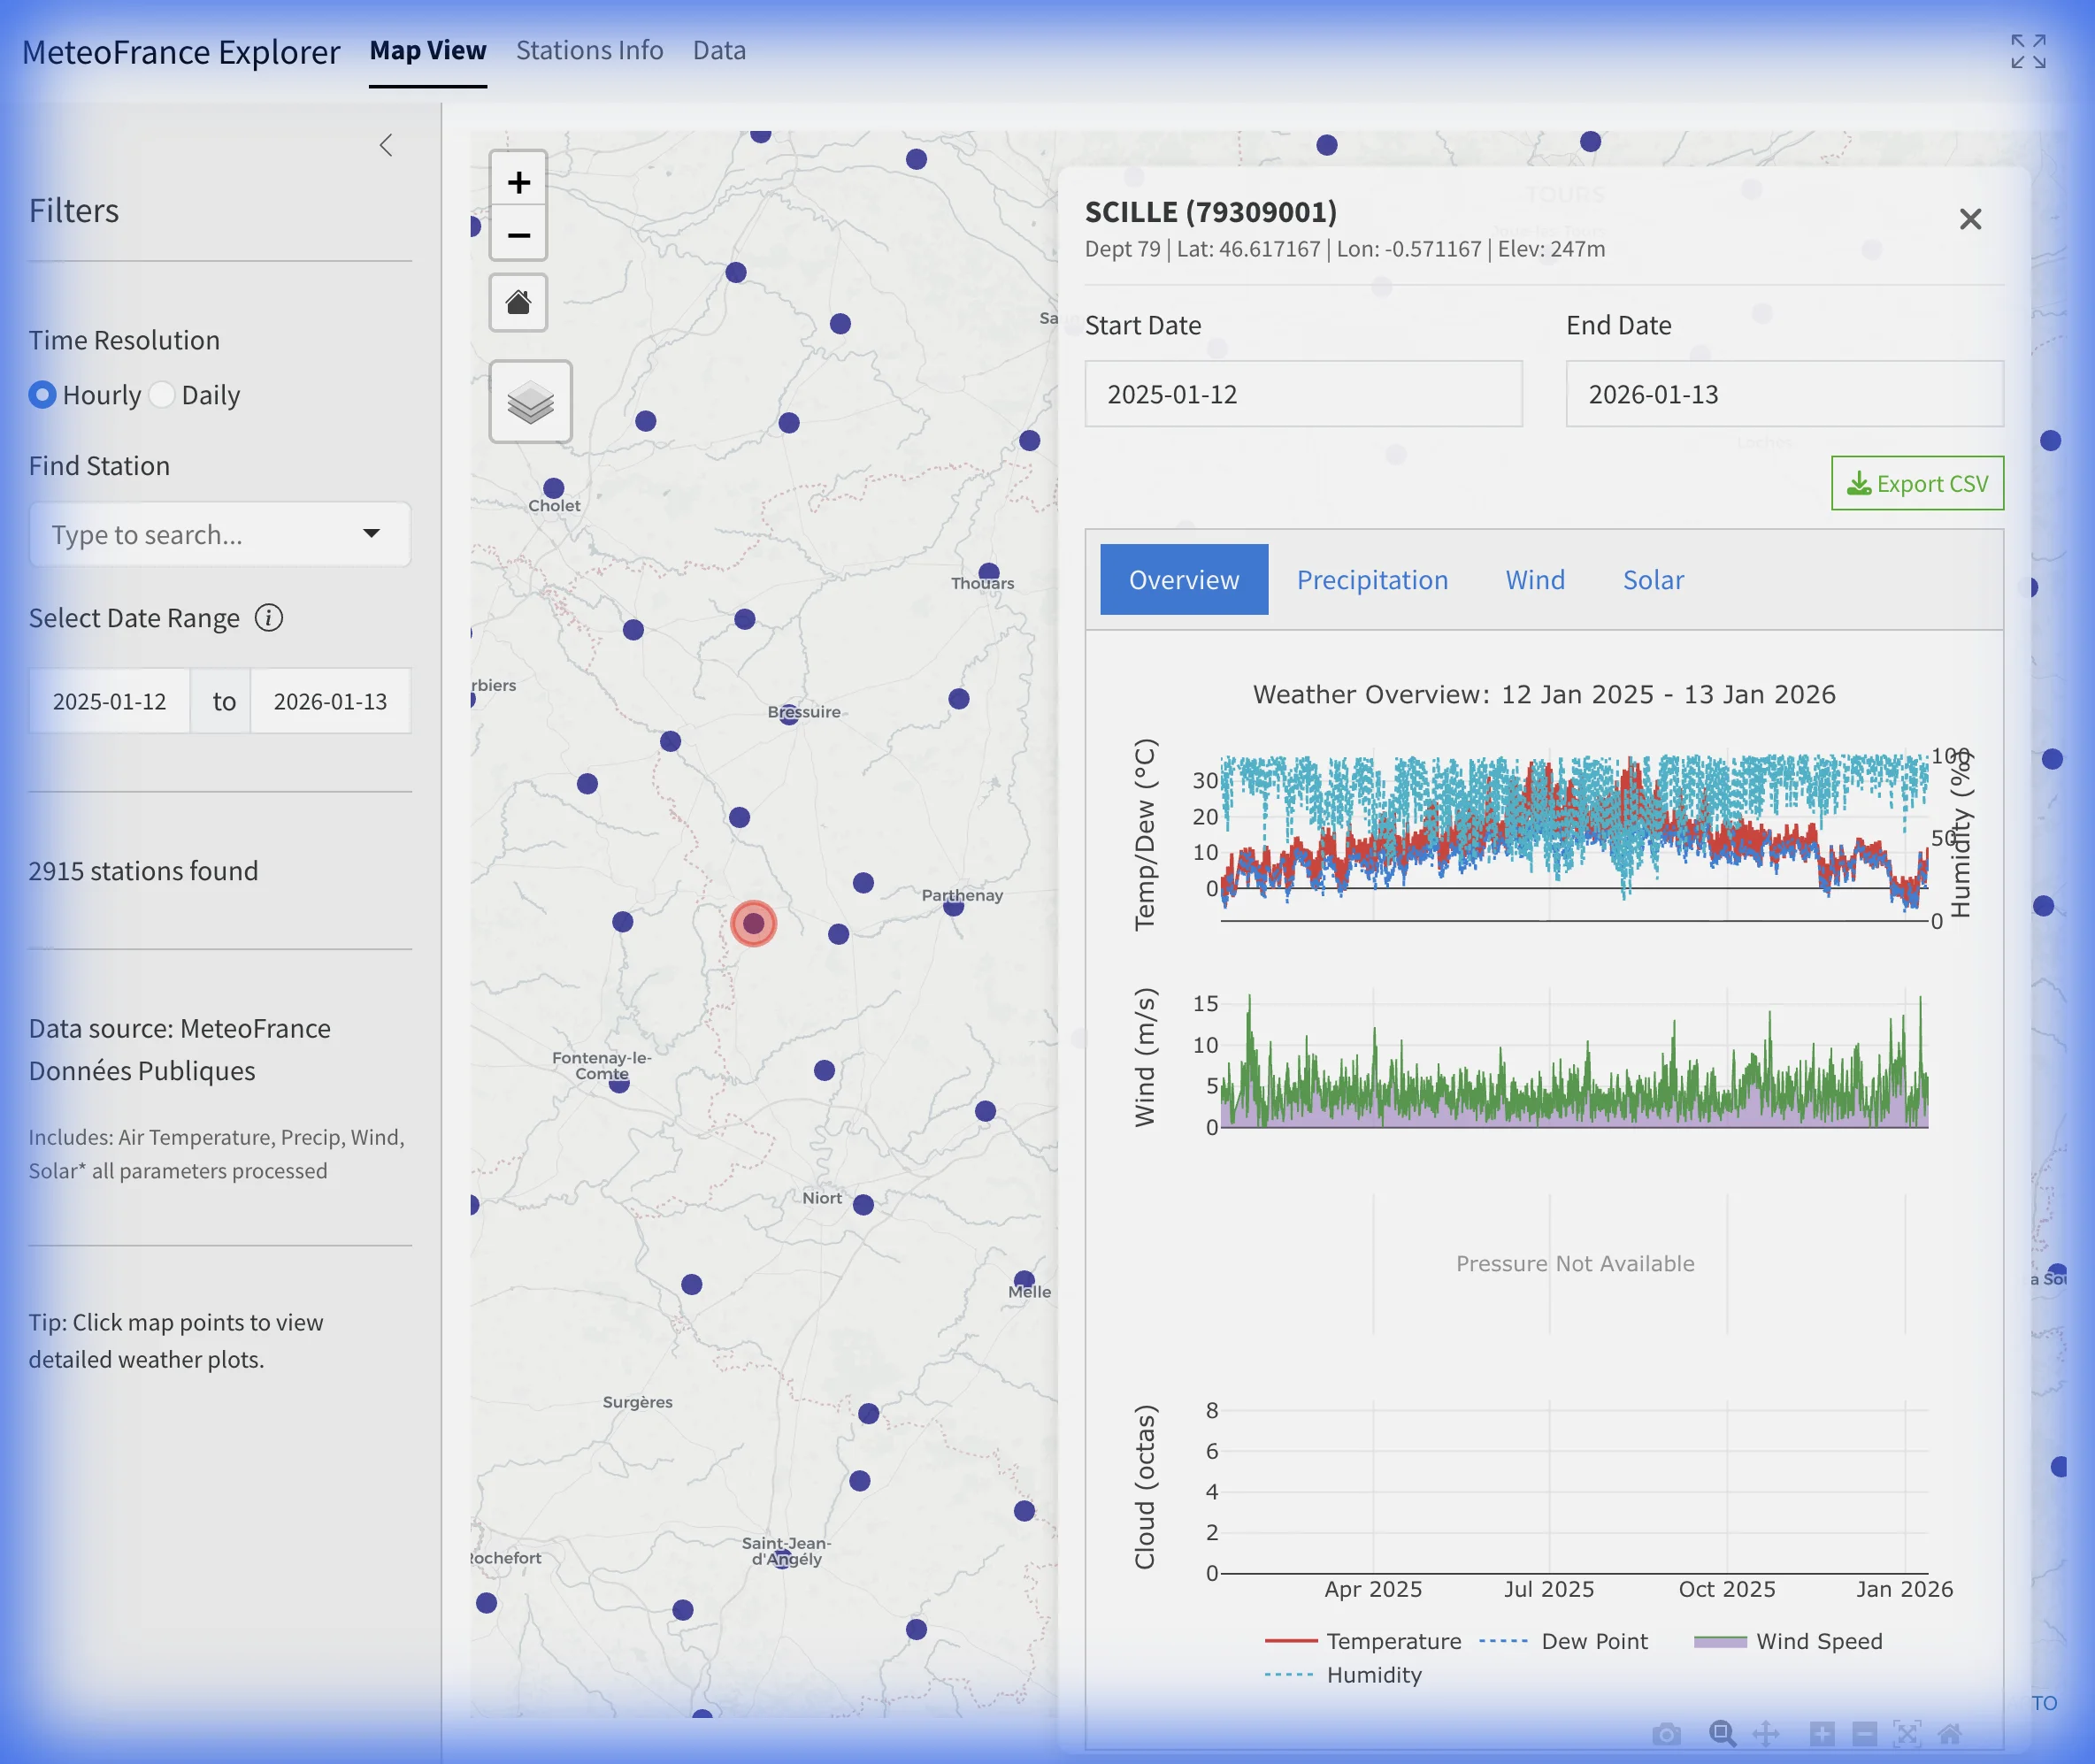2095x1764 pixels.
Task: Hide the Dew Point trace via chart legend
Action: (1593, 1640)
